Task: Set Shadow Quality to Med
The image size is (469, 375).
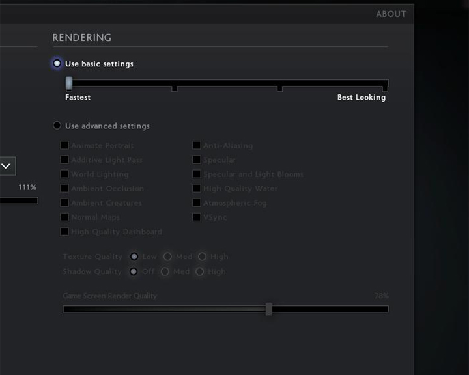Action: (165, 271)
